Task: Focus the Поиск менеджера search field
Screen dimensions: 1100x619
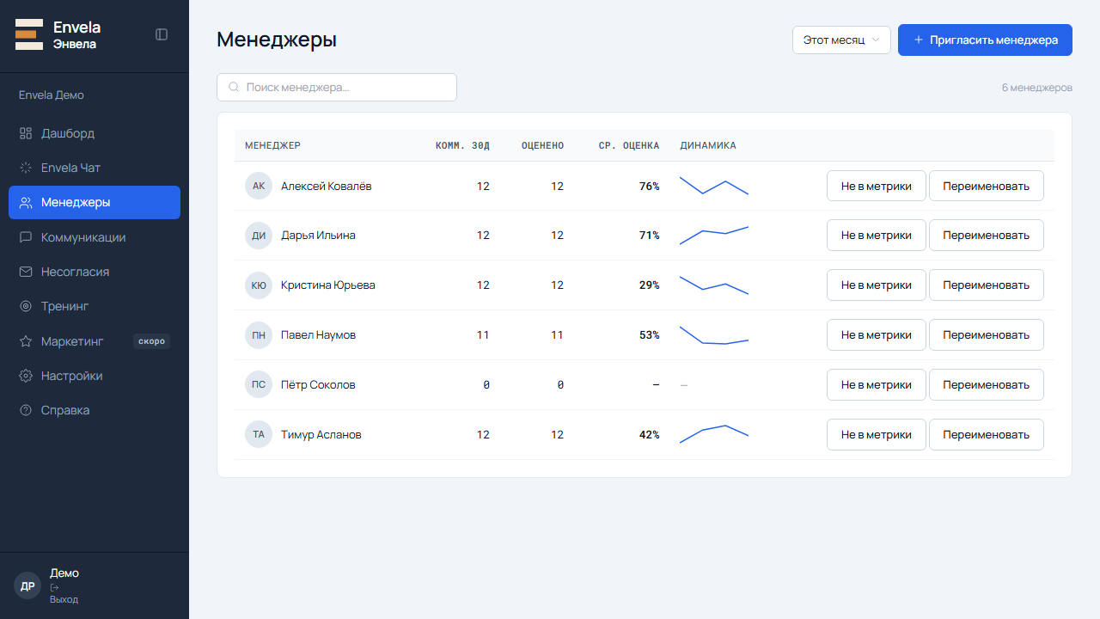Action: point(337,87)
